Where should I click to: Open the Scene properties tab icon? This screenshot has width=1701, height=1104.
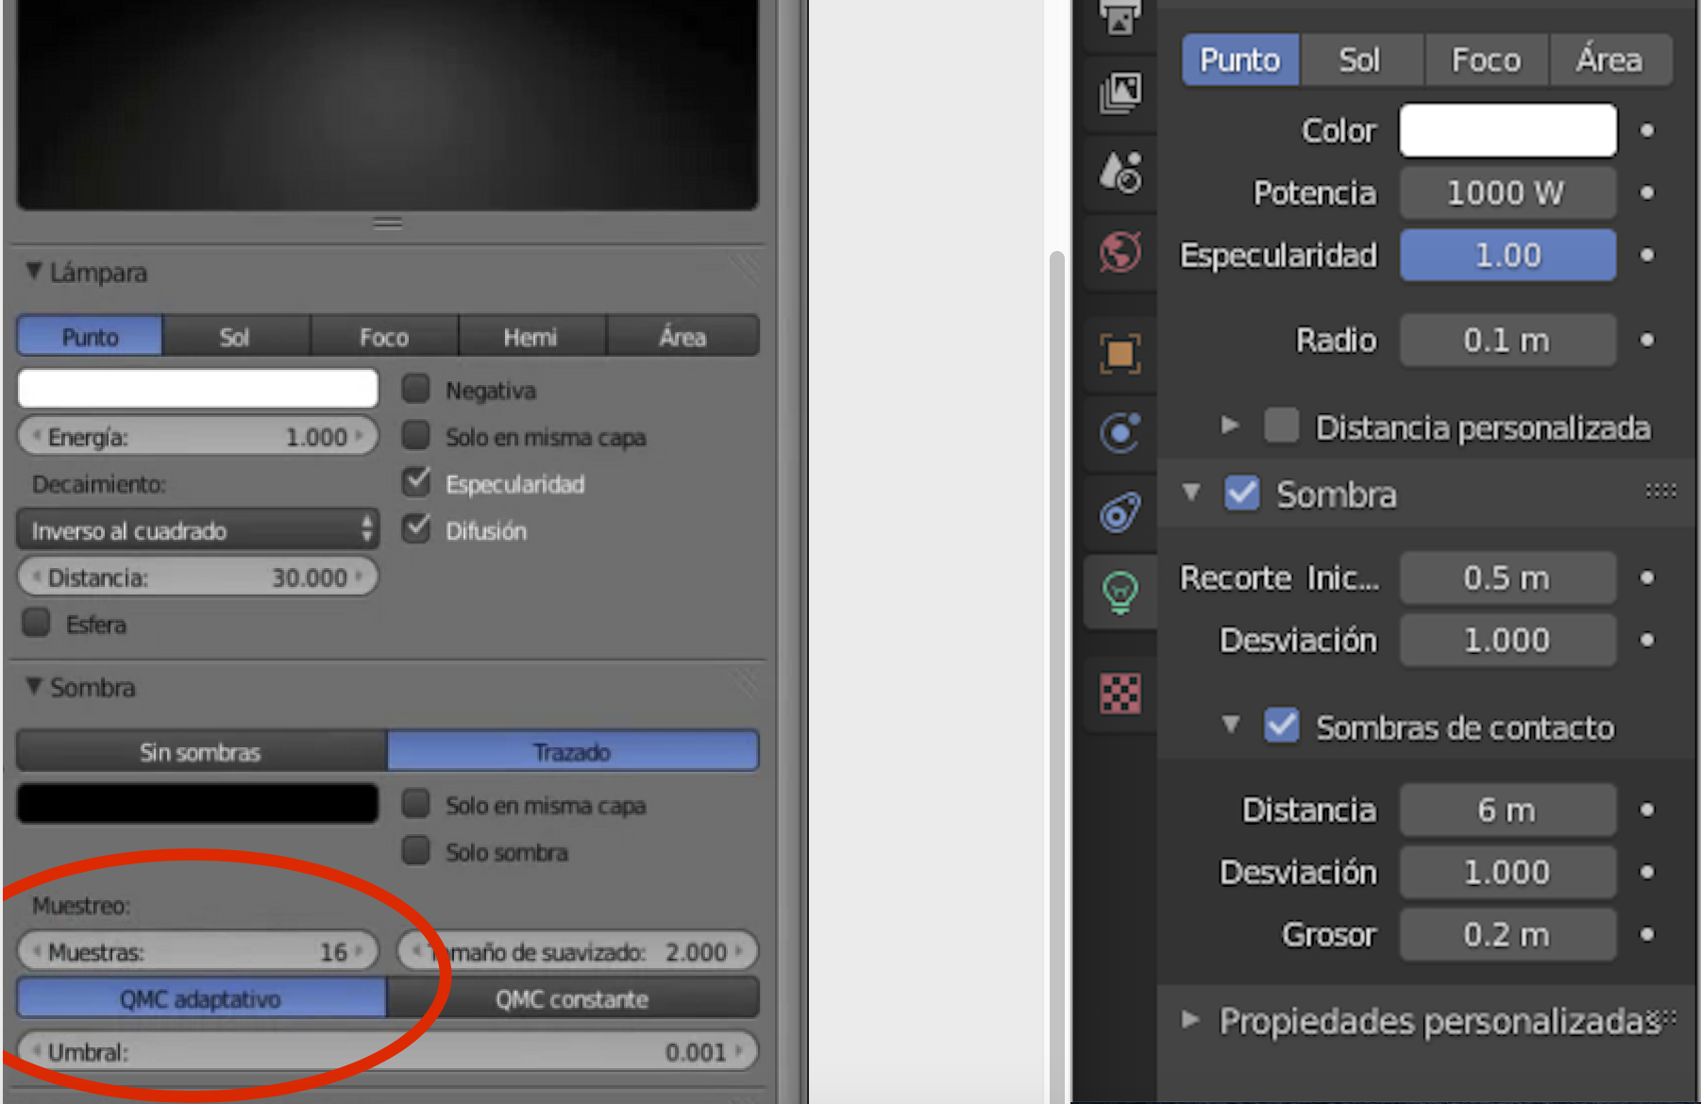point(1120,172)
